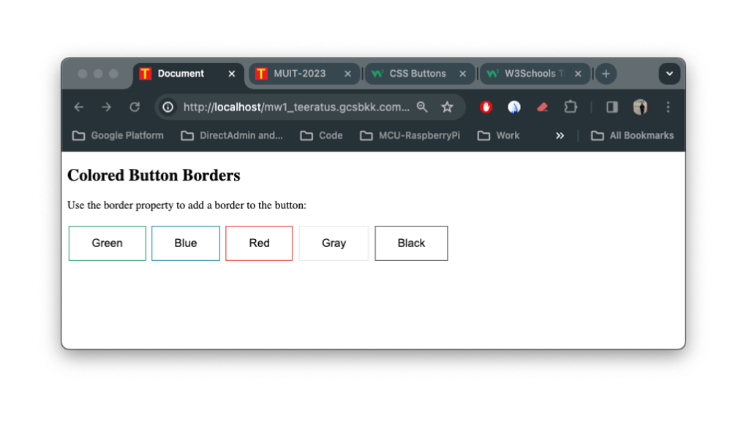Click the zoom magnifier icon in address bar
749x421 pixels.
[422, 107]
